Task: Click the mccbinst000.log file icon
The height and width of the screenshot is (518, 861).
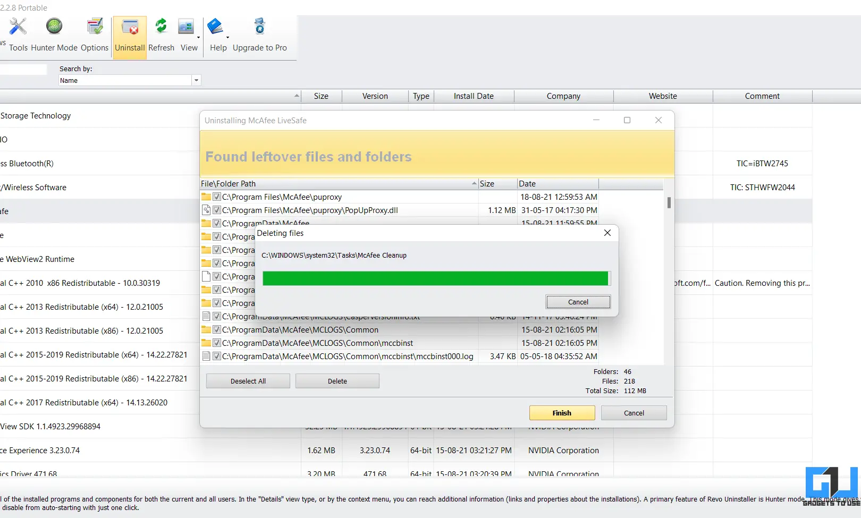Action: [206, 356]
